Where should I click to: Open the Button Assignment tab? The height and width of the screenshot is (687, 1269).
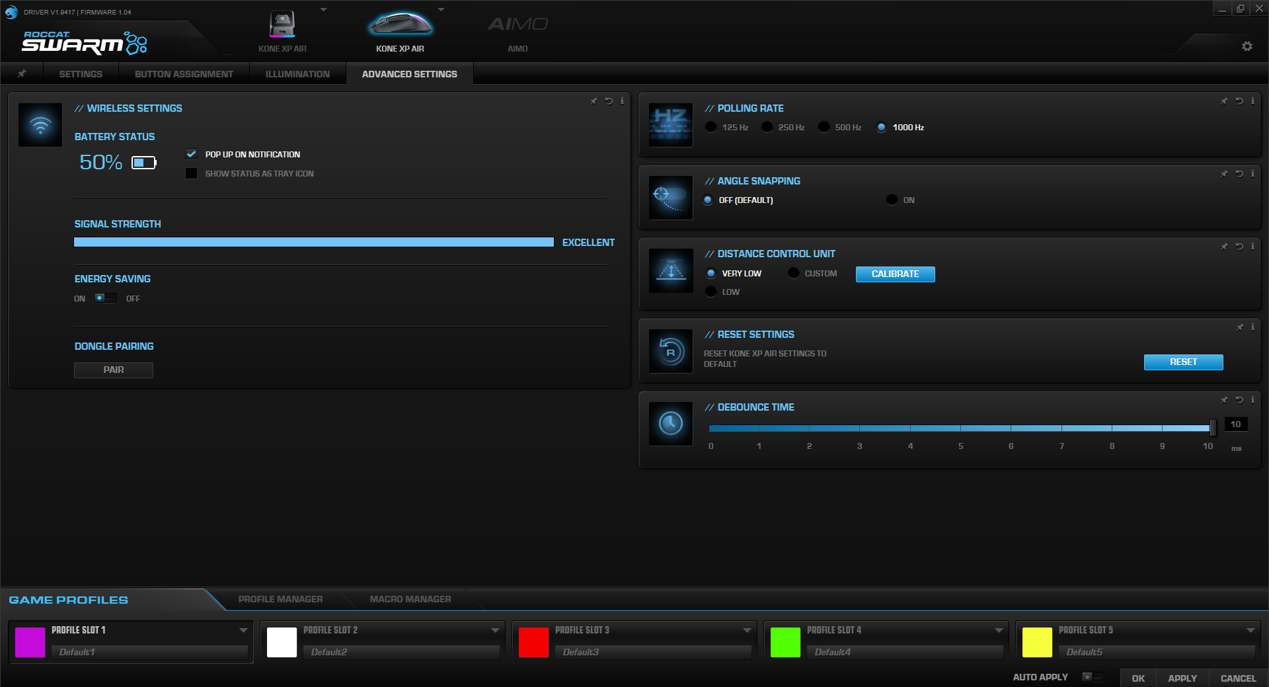[x=184, y=74]
